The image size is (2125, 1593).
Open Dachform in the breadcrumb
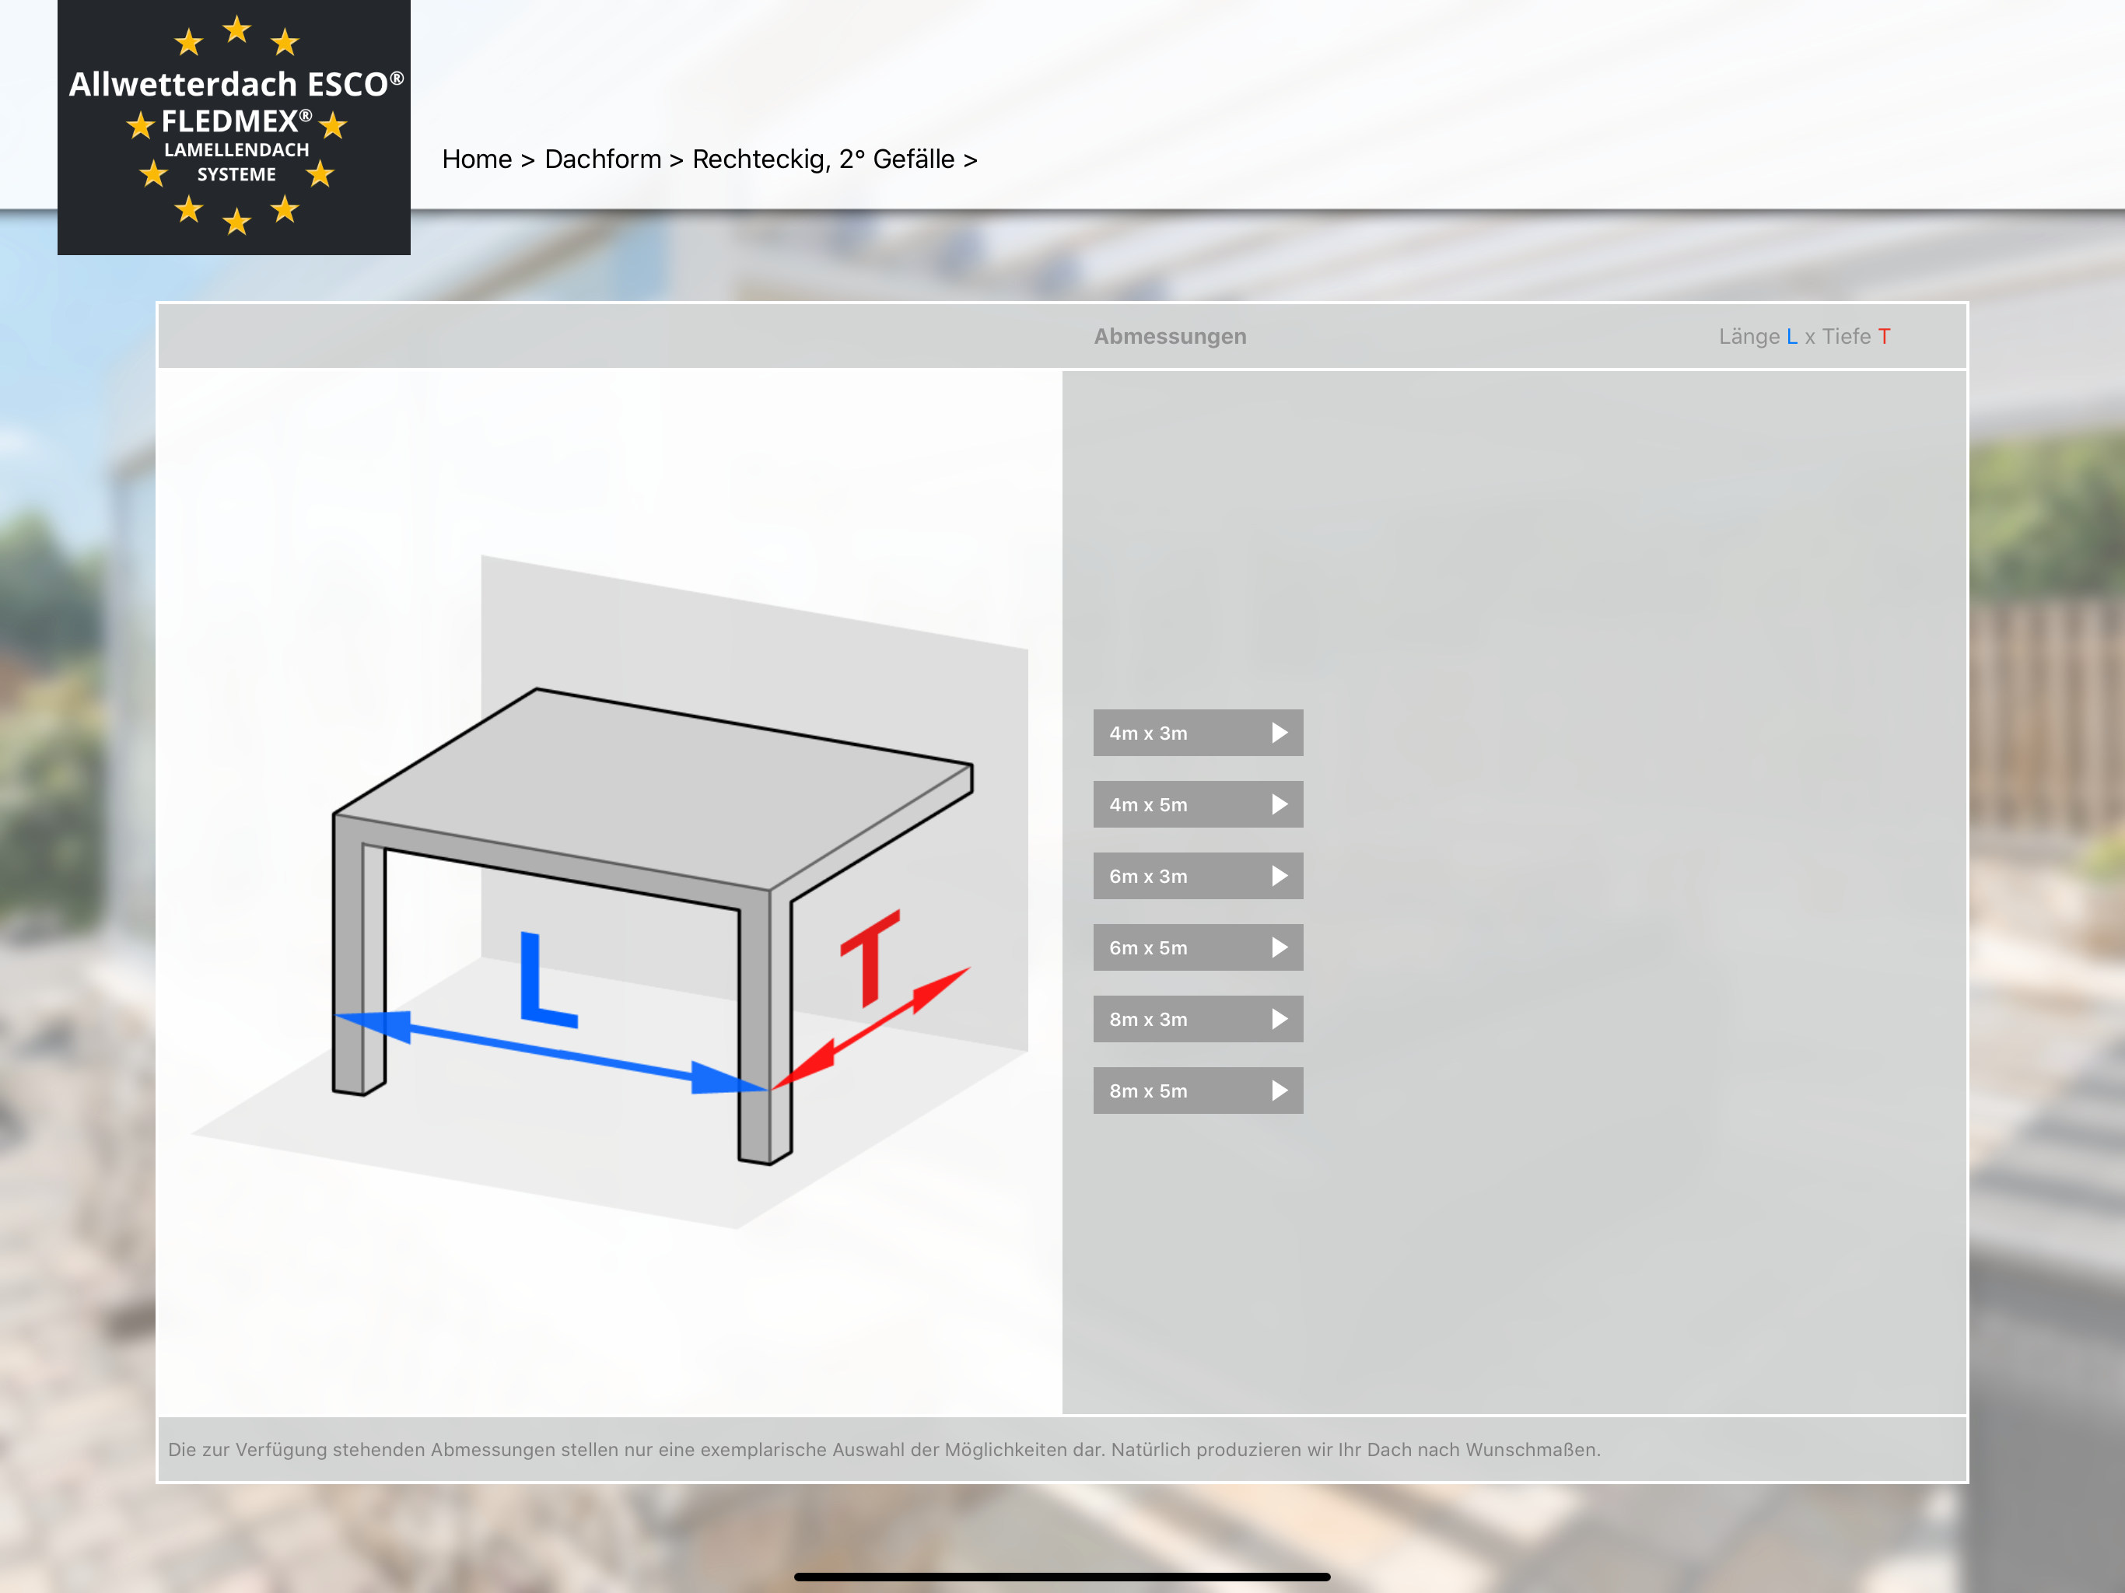602,159
